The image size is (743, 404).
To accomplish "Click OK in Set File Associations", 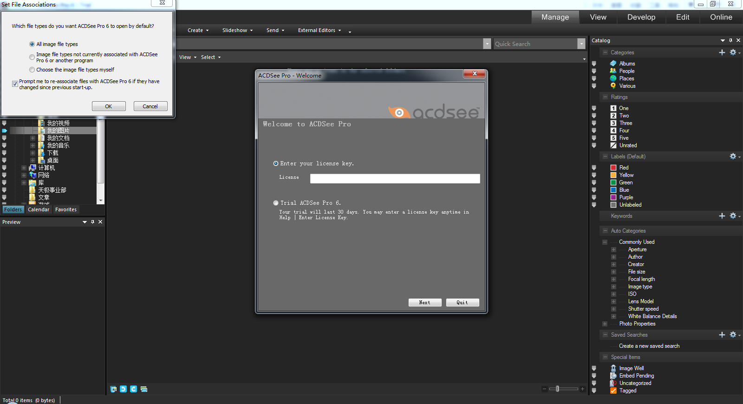I will coord(109,106).
